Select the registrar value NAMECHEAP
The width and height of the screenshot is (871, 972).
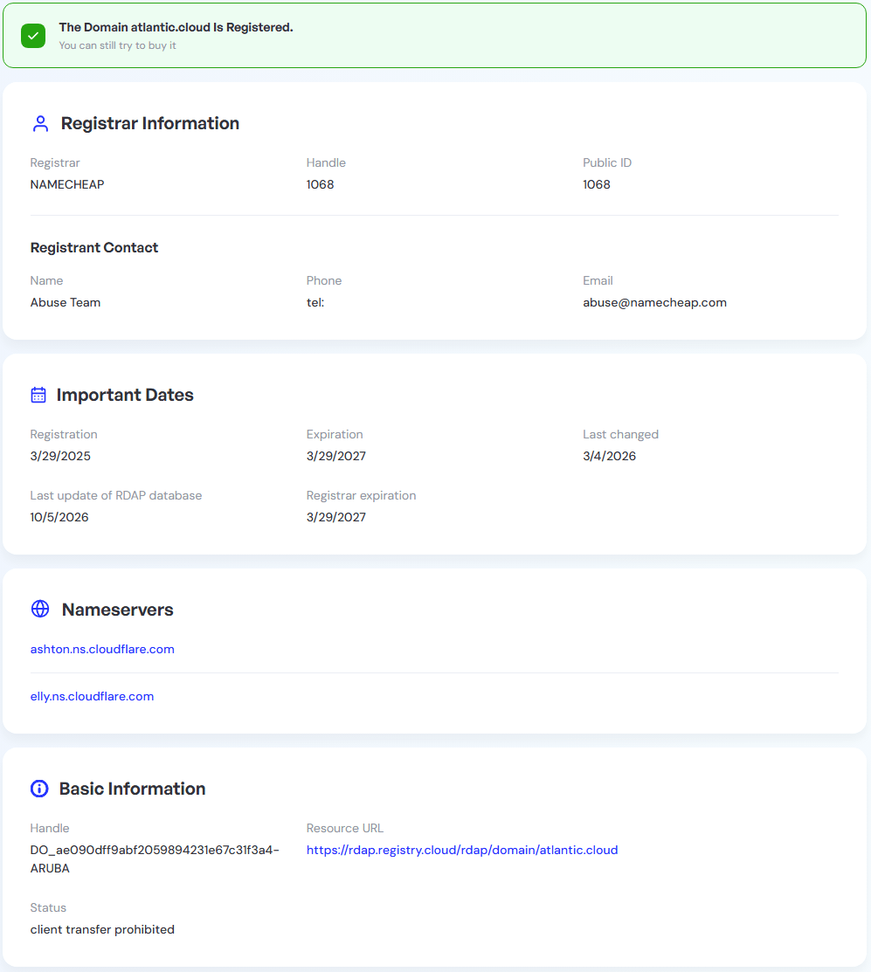pyautogui.click(x=67, y=185)
